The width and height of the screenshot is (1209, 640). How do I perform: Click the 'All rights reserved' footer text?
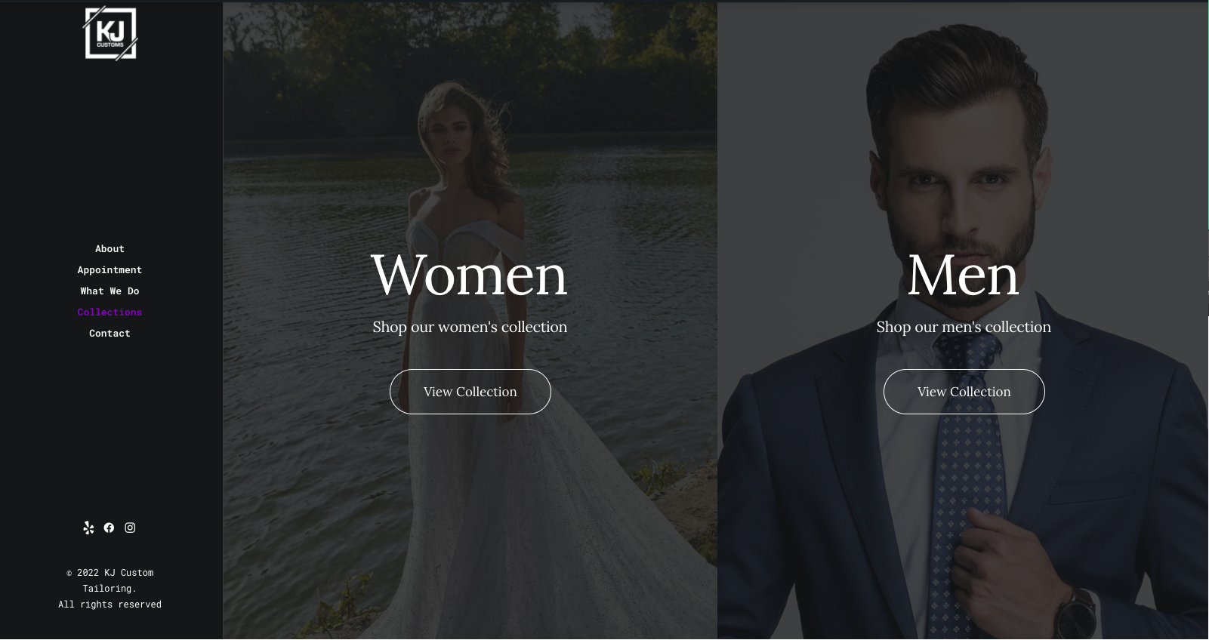click(109, 605)
